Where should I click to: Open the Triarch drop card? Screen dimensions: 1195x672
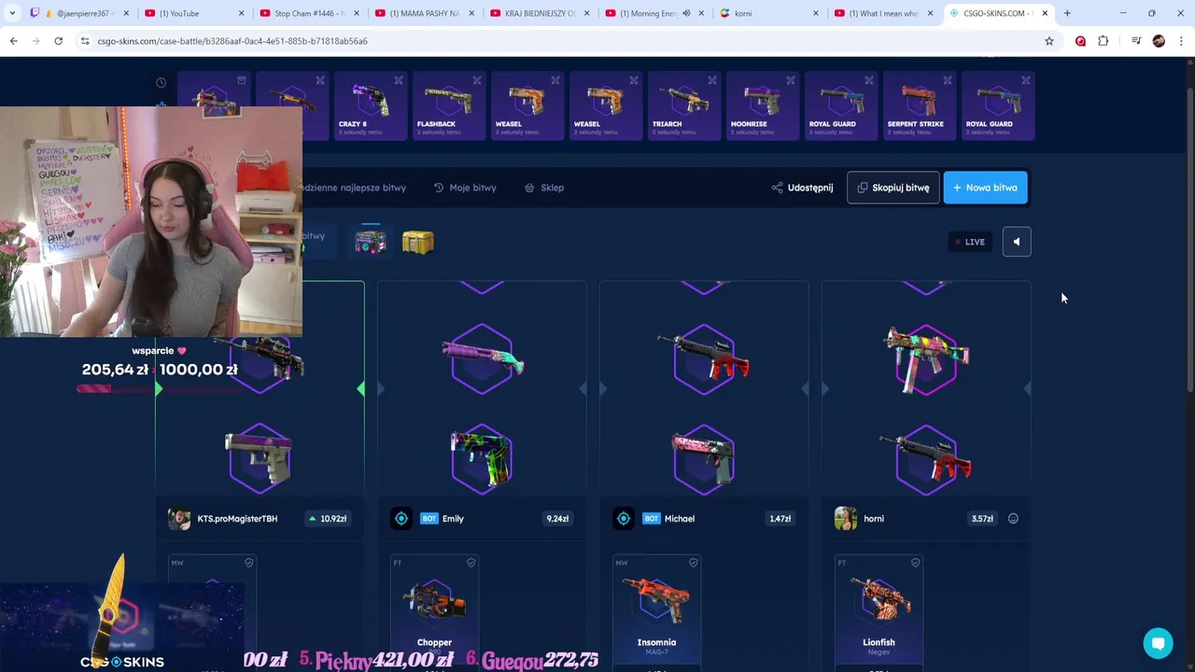pyautogui.click(x=684, y=105)
